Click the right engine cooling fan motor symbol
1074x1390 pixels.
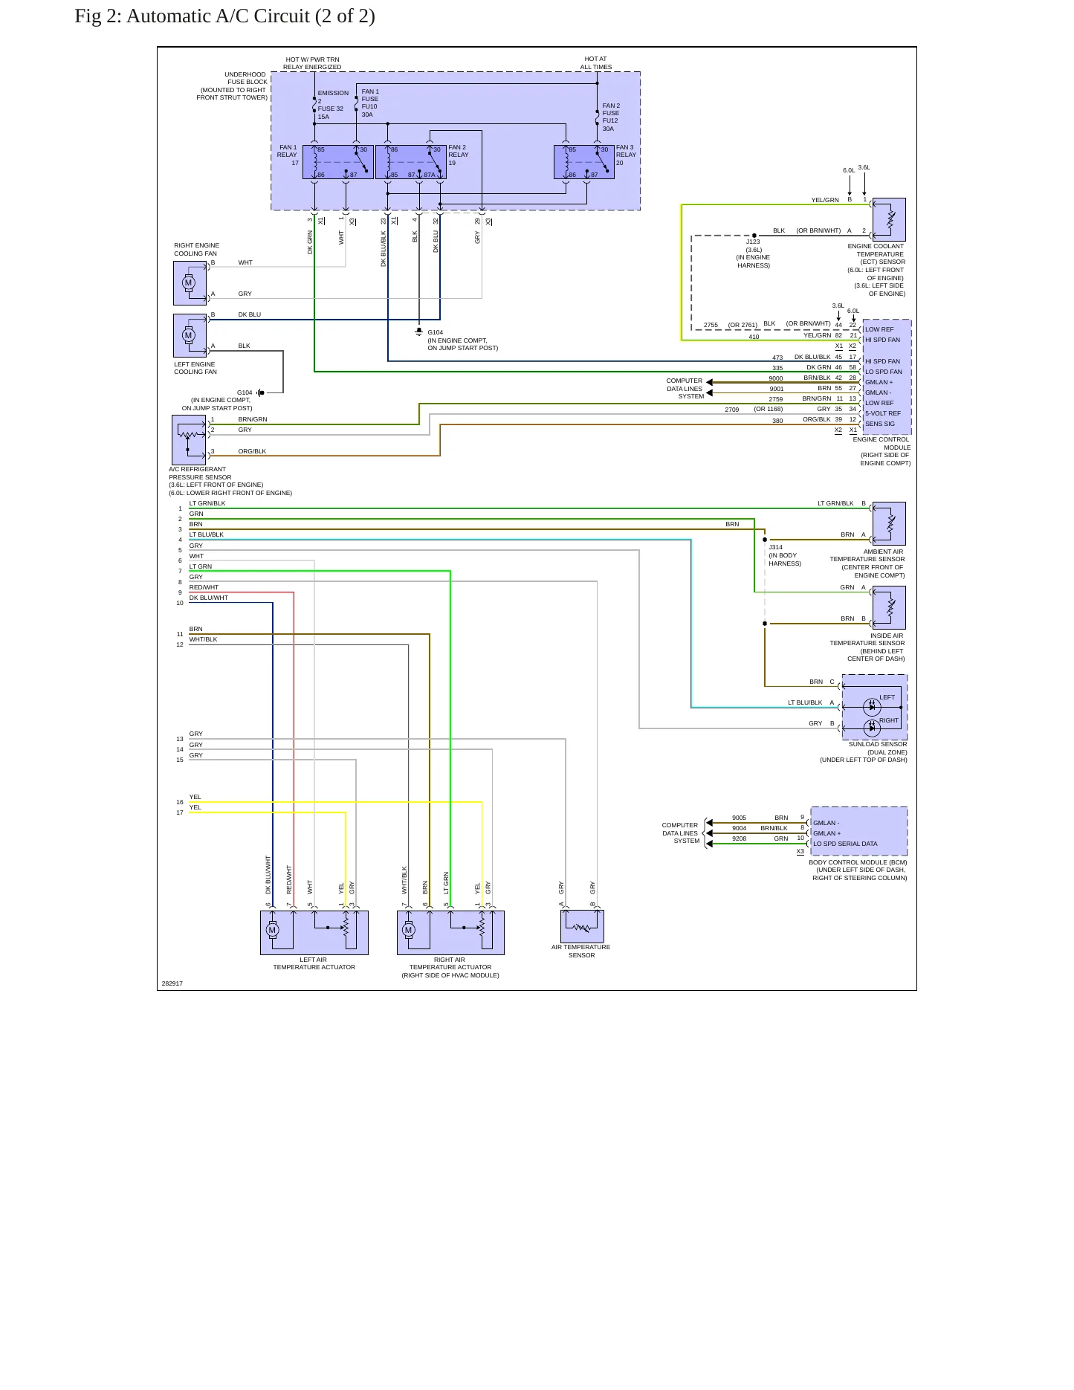190,283
